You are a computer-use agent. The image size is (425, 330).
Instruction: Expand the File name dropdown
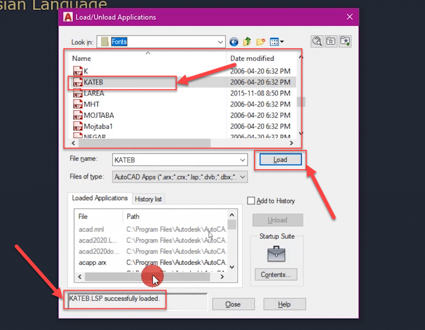pyautogui.click(x=242, y=160)
